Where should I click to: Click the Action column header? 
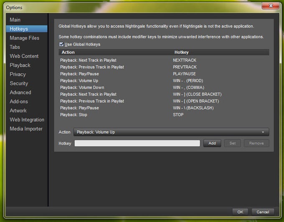pos(115,52)
